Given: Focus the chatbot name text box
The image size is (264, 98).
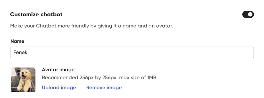Looking at the screenshot, I should tap(132, 52).
